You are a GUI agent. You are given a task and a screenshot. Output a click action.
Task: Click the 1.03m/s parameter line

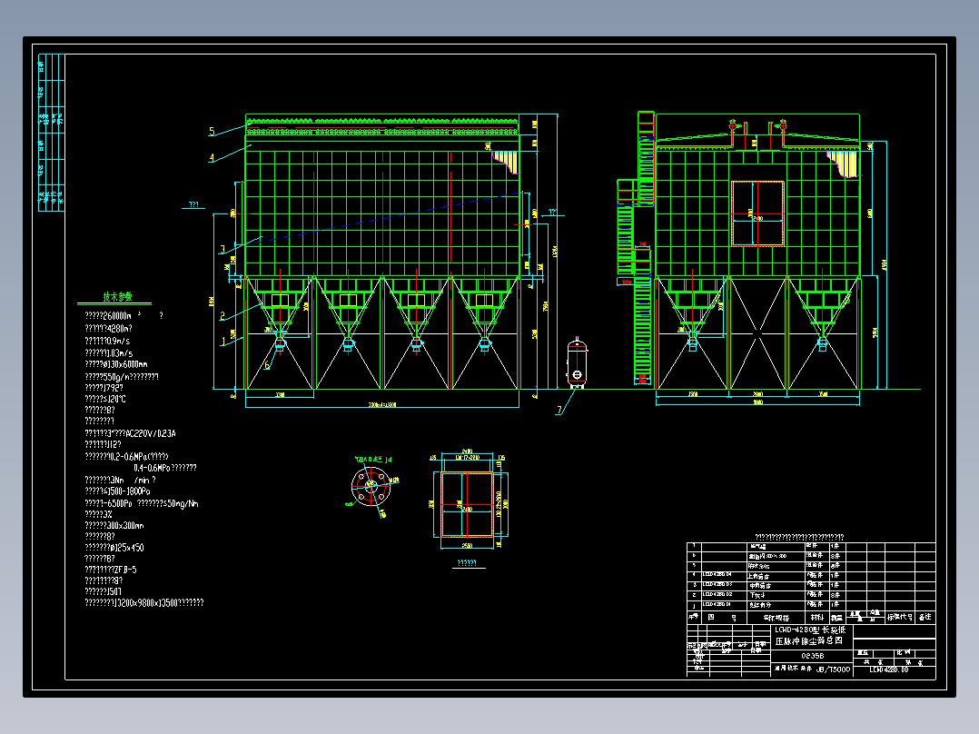coord(109,353)
